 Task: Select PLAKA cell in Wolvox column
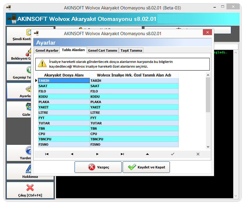click(134, 102)
